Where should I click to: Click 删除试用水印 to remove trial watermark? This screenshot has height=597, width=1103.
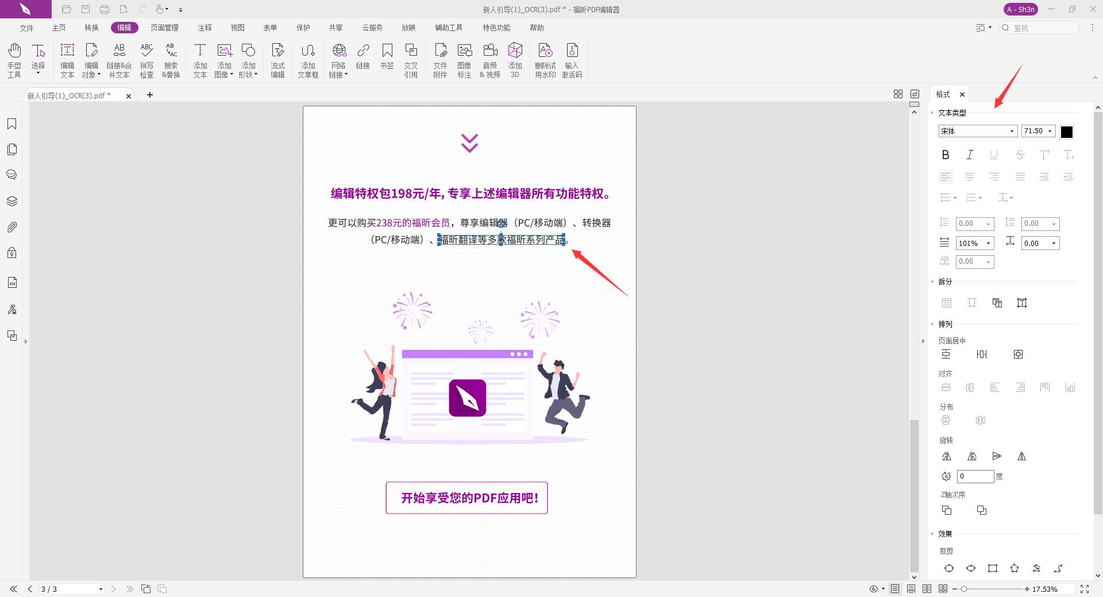[545, 59]
